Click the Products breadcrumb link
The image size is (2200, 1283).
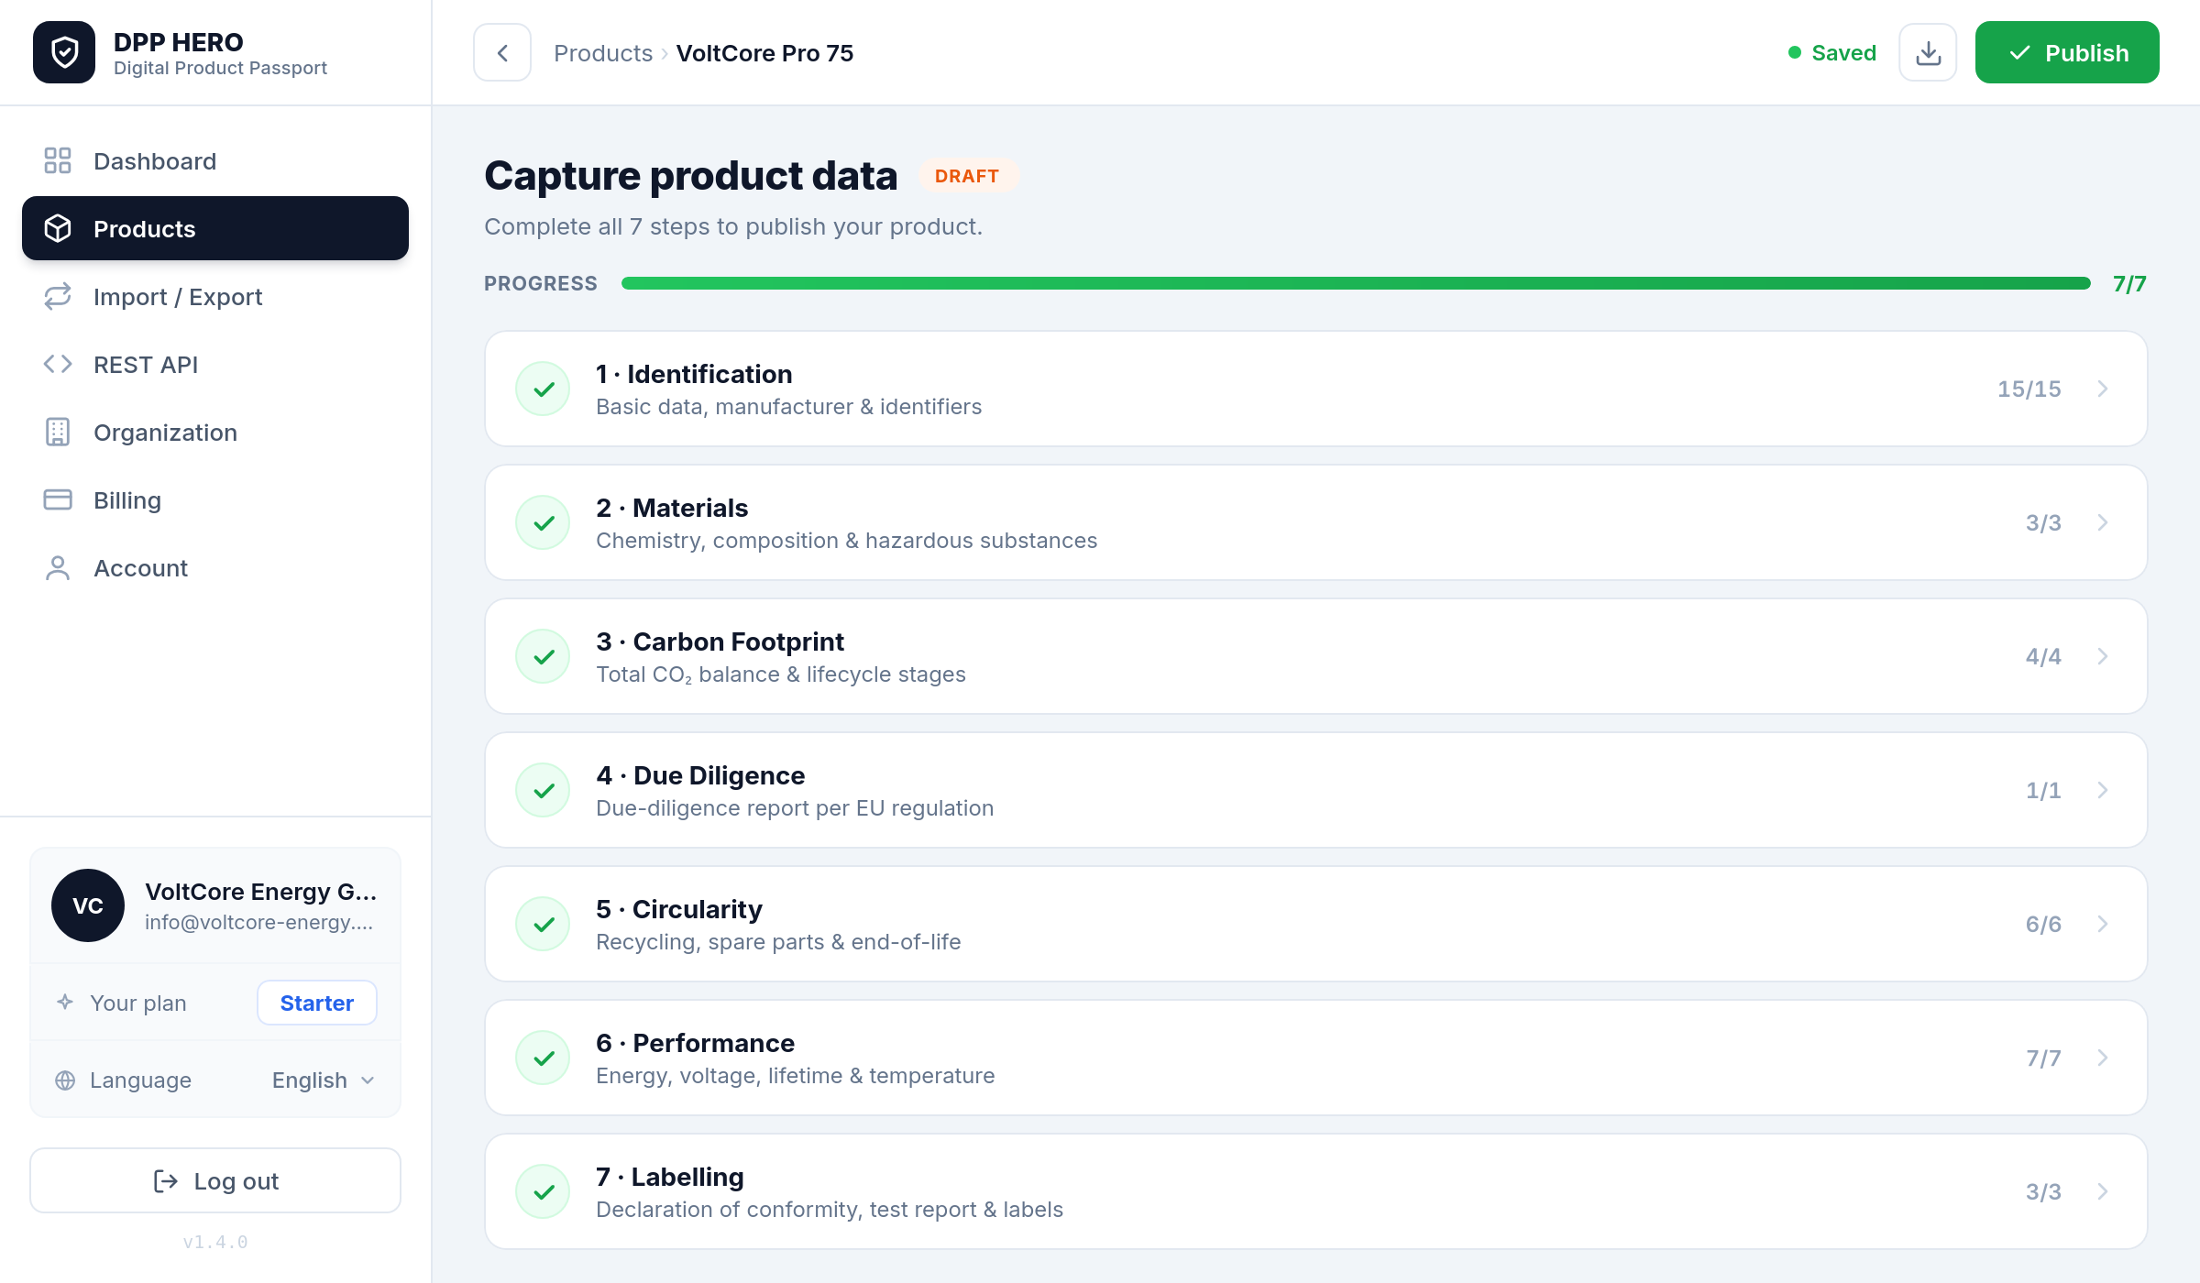[x=603, y=53]
